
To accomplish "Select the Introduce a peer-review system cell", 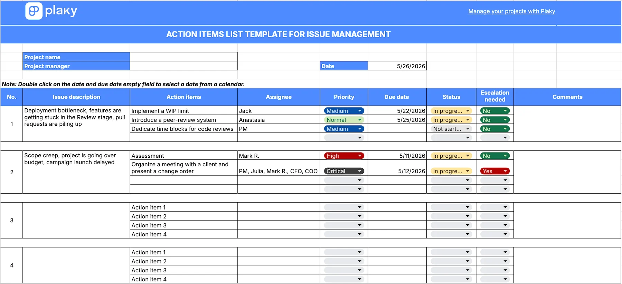I will [183, 120].
